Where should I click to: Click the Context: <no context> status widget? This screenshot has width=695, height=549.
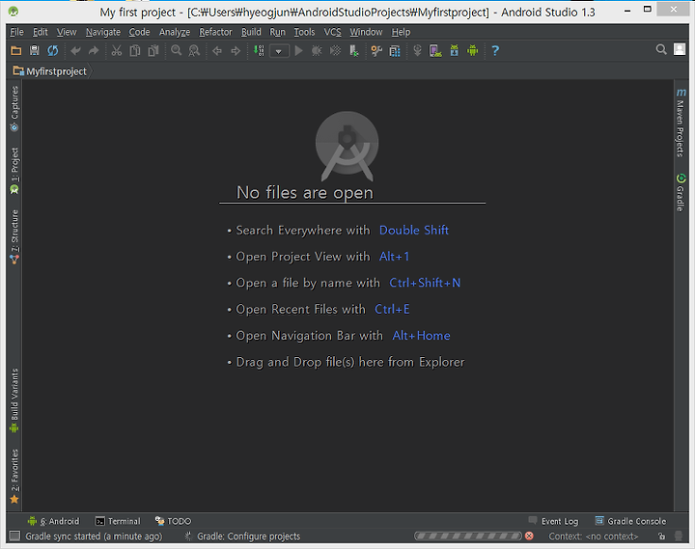pyautogui.click(x=593, y=536)
